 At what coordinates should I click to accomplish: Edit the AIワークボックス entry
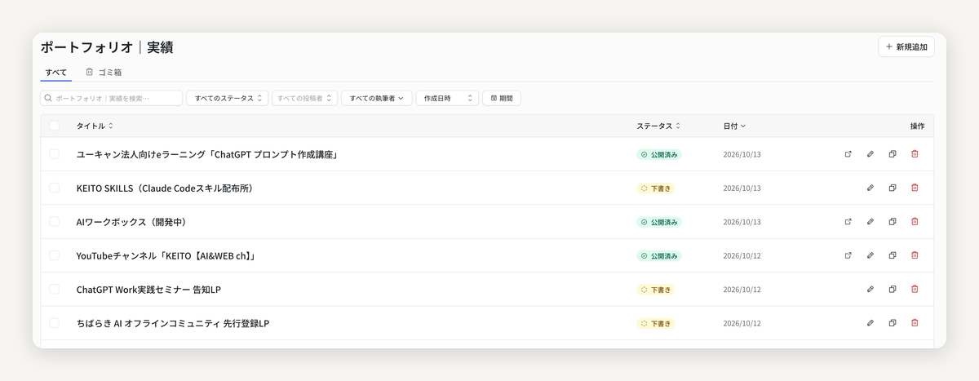pos(870,221)
